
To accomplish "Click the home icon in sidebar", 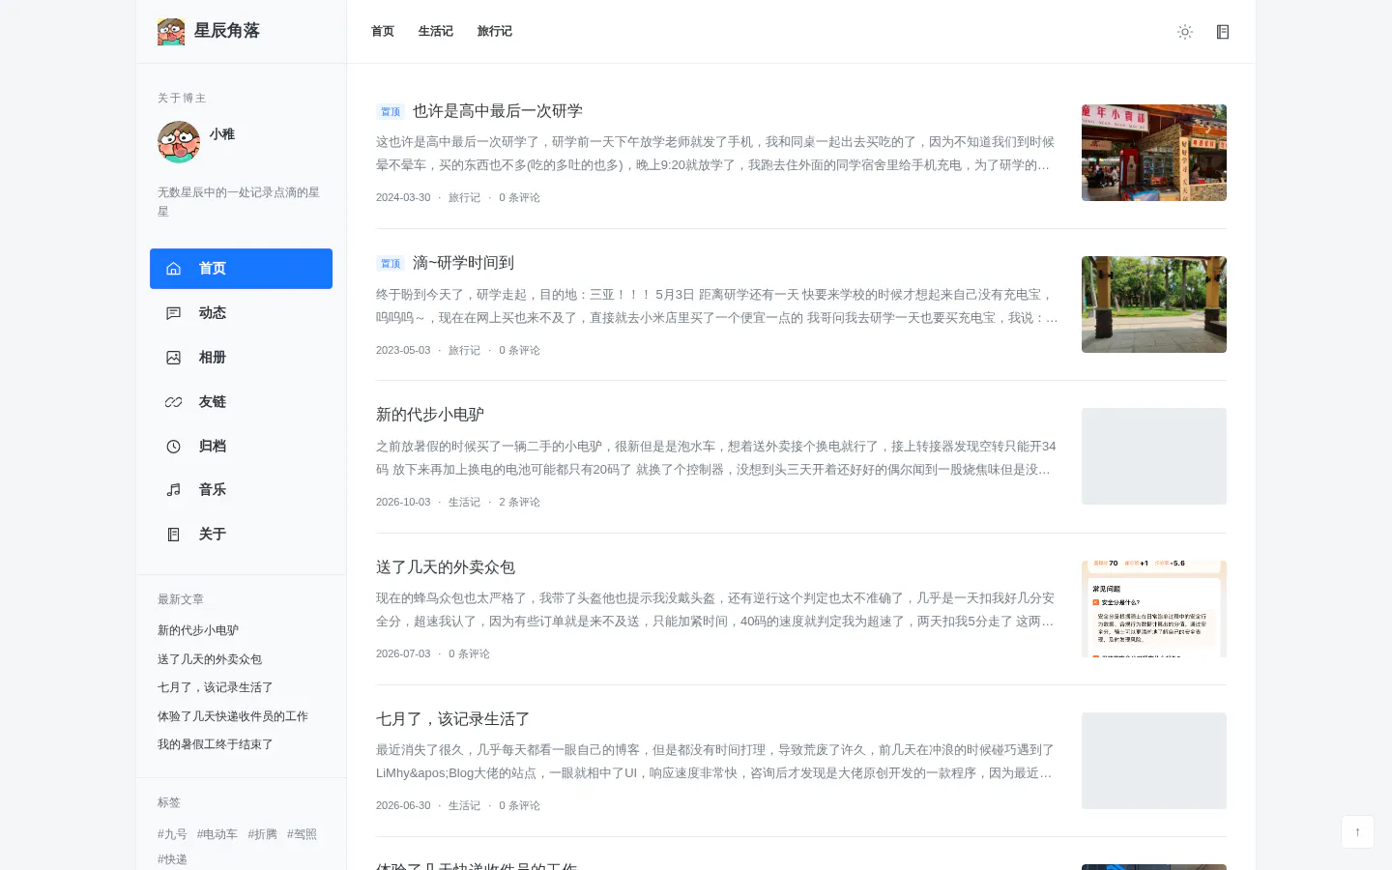I will click(x=174, y=269).
